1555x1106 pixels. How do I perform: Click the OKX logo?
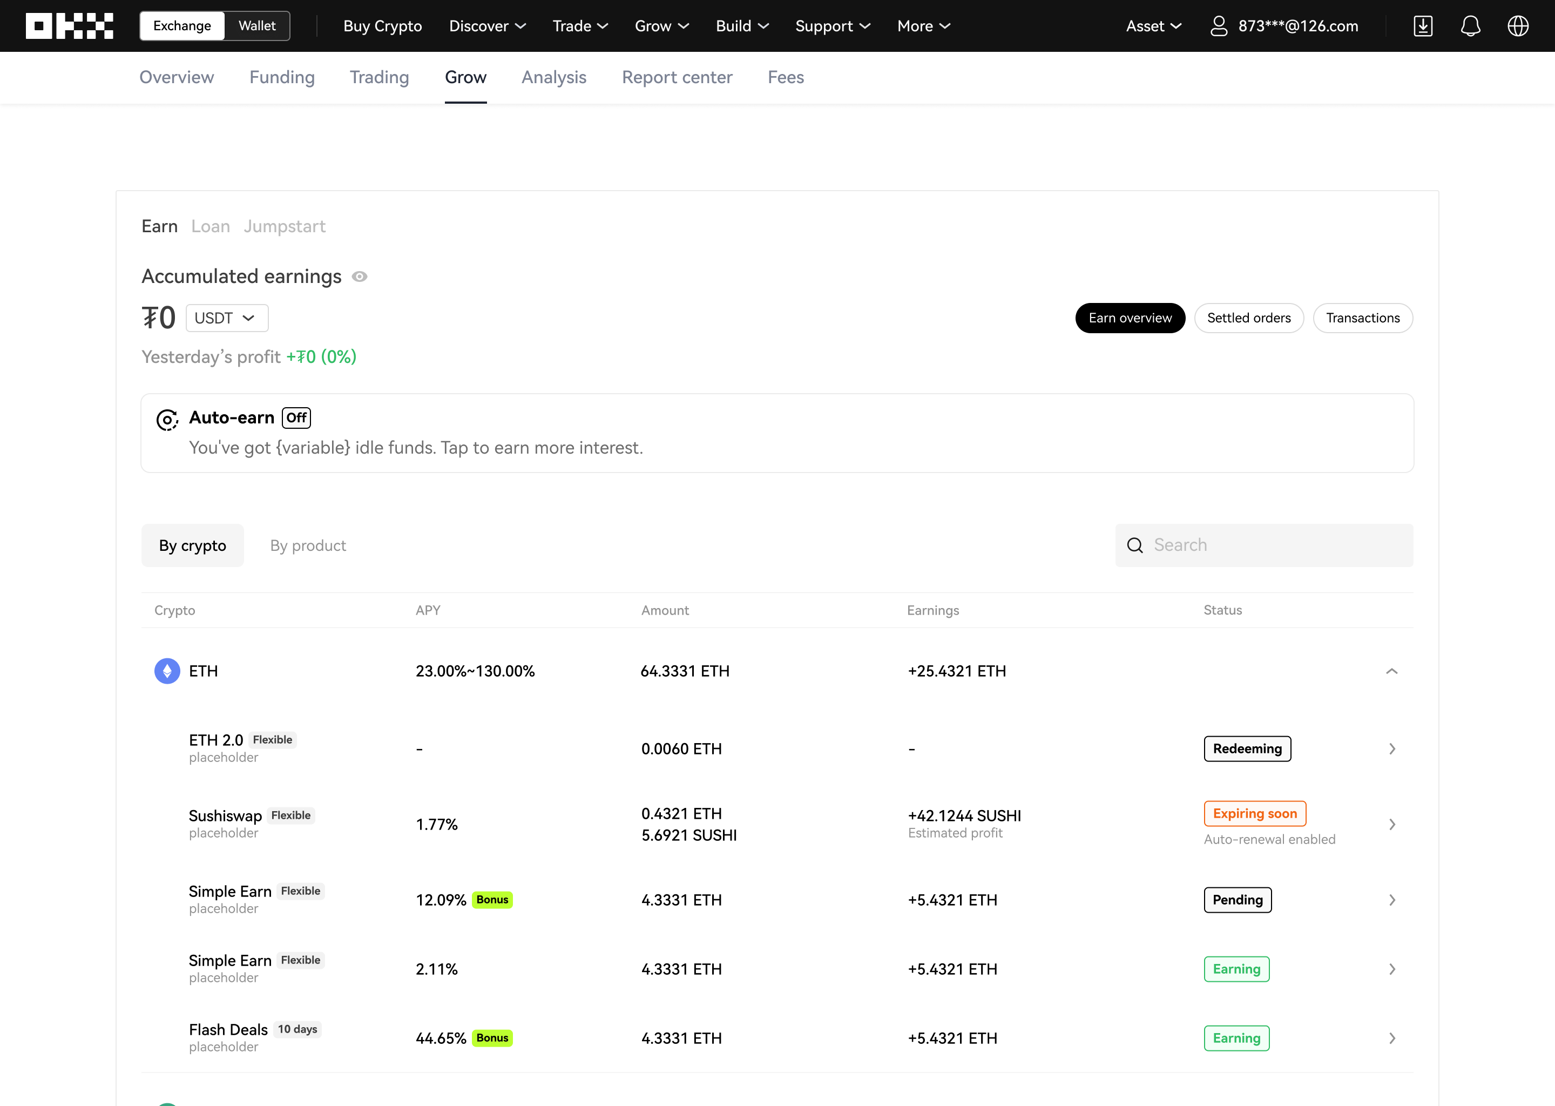coord(70,26)
